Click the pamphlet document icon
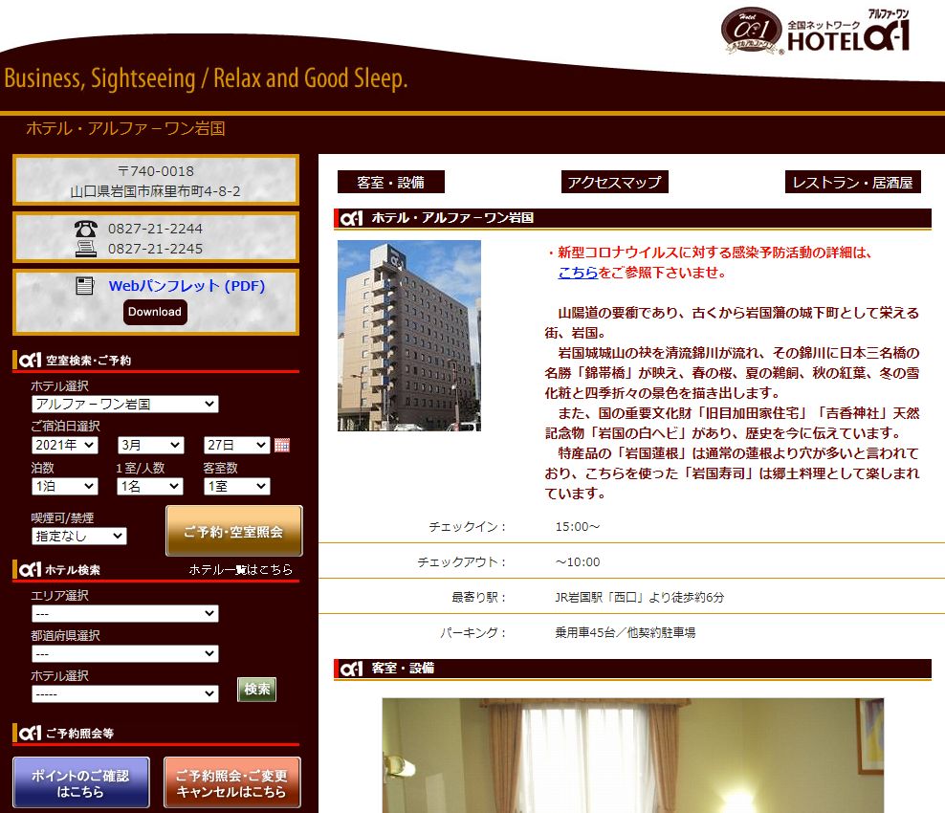945x813 pixels. (x=85, y=286)
